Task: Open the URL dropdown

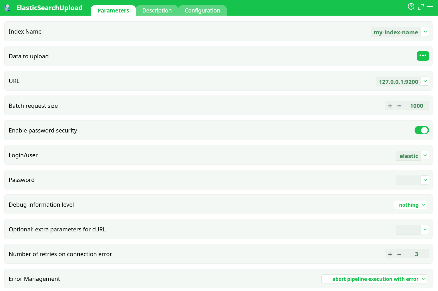Action: [425, 81]
